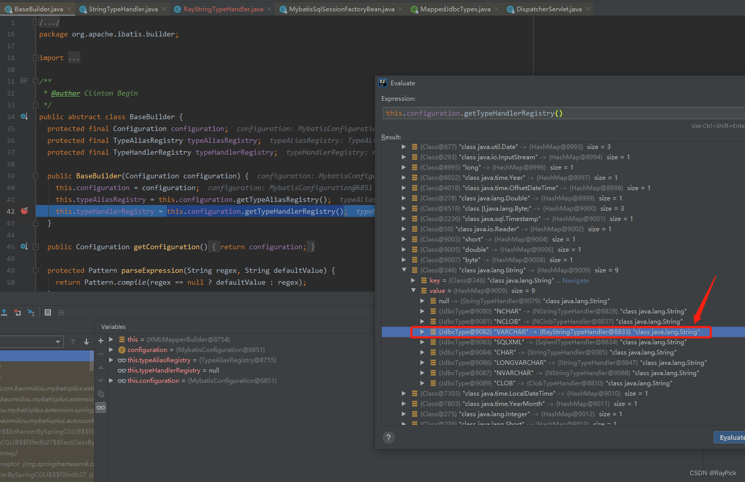
Task: Expand the java.lang.Integer result entry
Action: pyautogui.click(x=404, y=414)
